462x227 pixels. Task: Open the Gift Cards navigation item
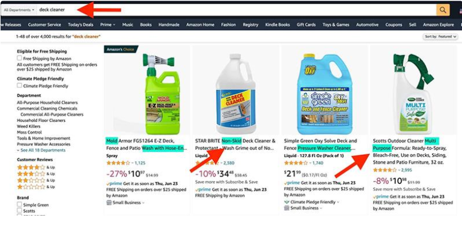[306, 25]
